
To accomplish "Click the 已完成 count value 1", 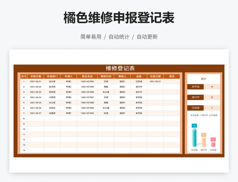I will click(x=212, y=108).
